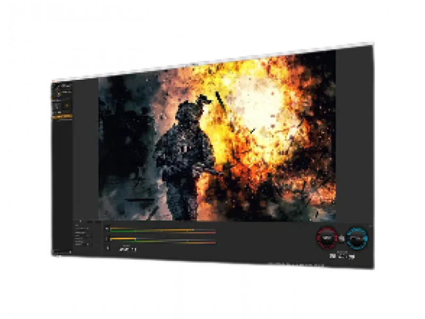Click the rightmost white icon below the blue round button
The width and height of the screenshot is (425, 319).
(352, 257)
